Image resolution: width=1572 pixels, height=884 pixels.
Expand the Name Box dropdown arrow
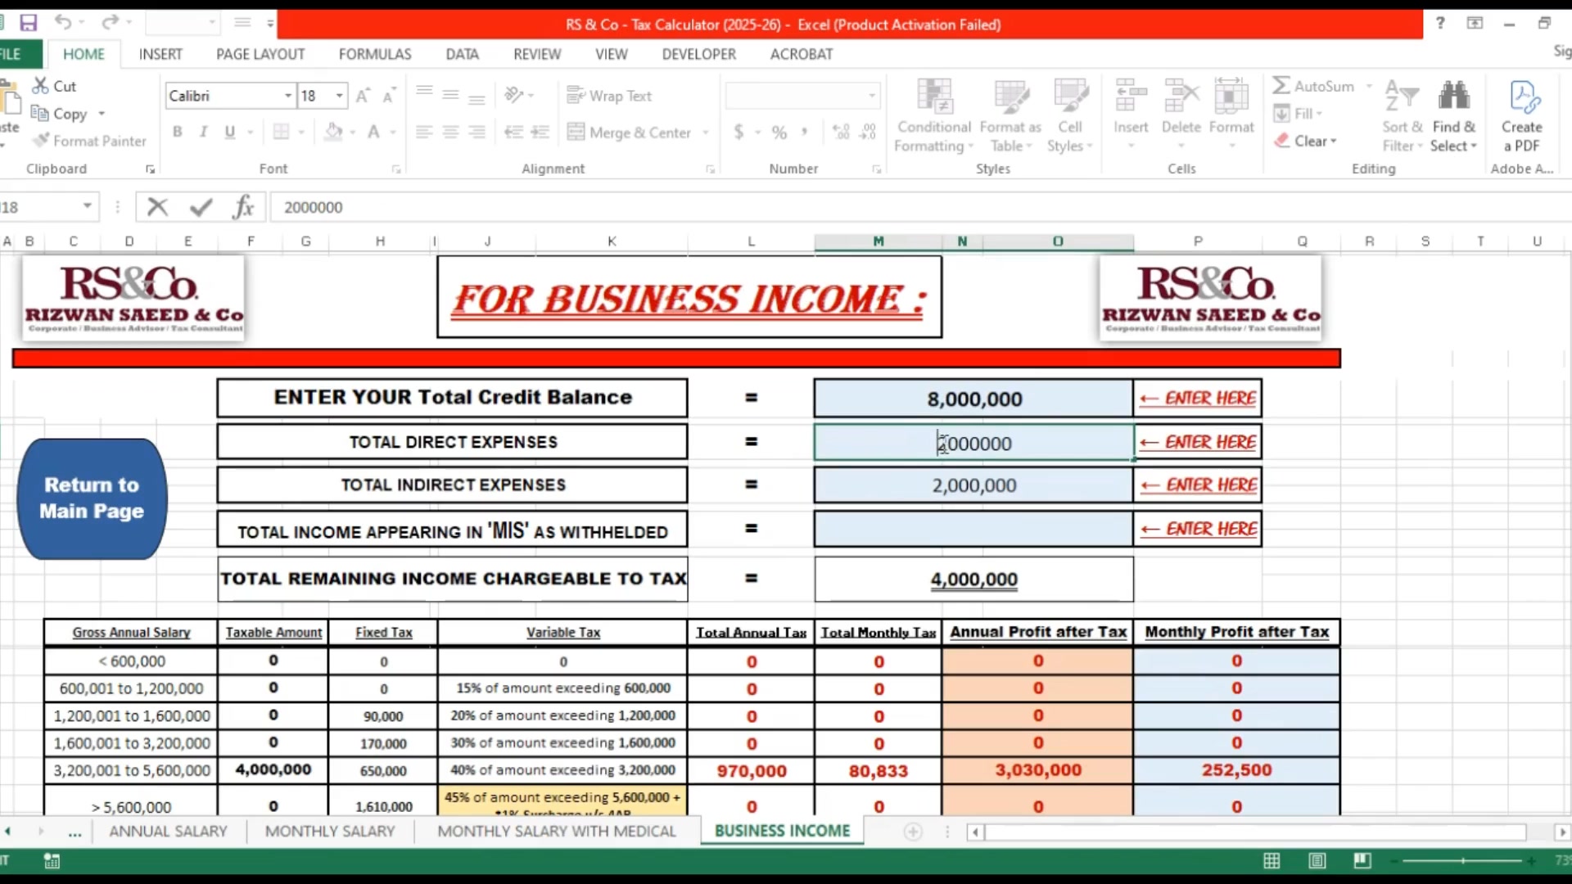(x=87, y=206)
